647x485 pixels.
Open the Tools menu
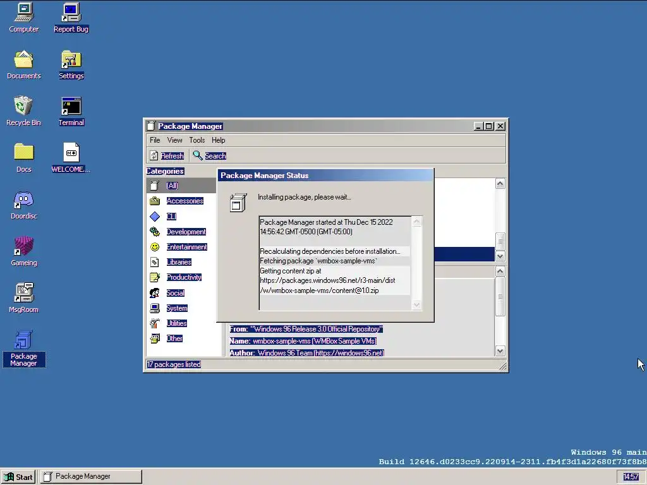pyautogui.click(x=197, y=140)
